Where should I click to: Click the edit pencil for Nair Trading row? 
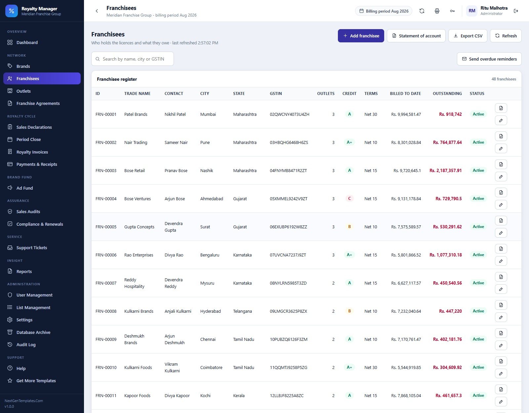[x=501, y=149]
